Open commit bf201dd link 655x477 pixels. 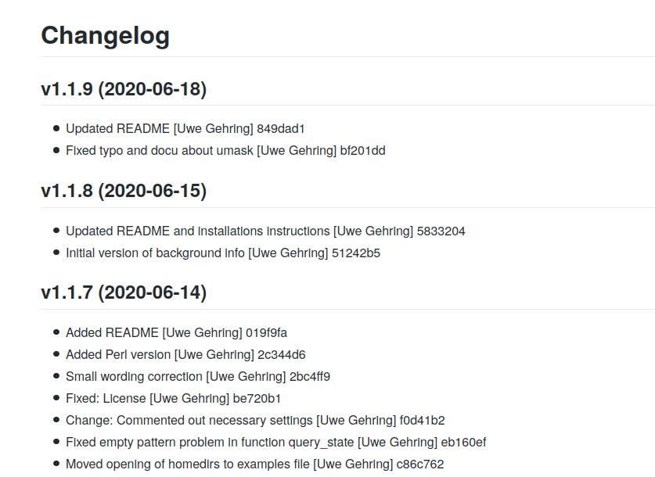pos(362,150)
